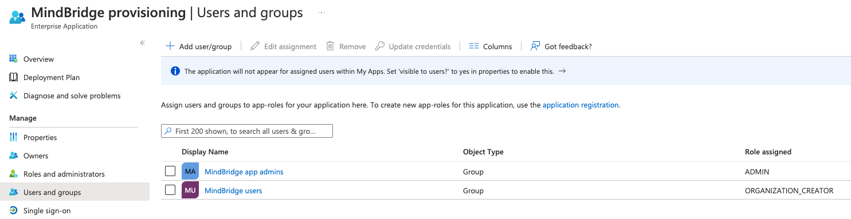Click the Users and groups sidebar icon
The width and height of the screenshot is (851, 219).
tap(13, 192)
